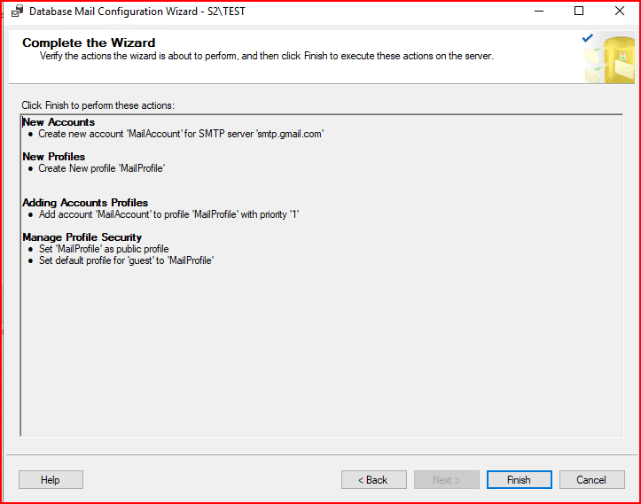This screenshot has width=641, height=504.
Task: Close the wizard with the X button
Action: (x=620, y=12)
